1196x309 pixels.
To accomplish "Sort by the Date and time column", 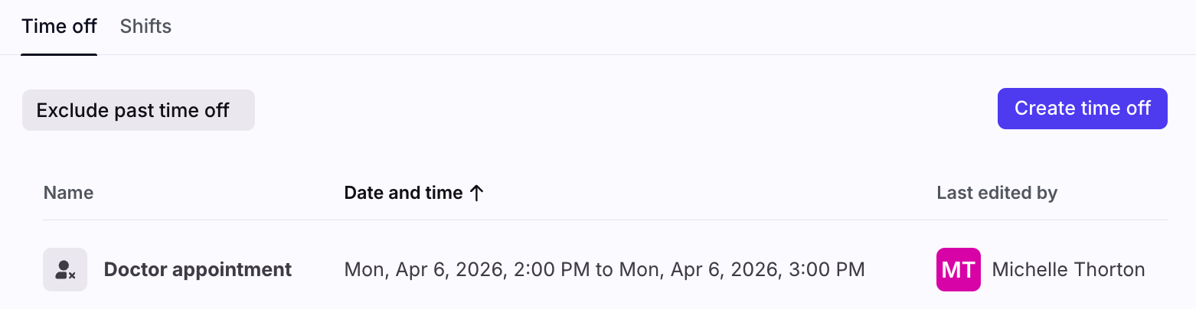I will coord(404,194).
